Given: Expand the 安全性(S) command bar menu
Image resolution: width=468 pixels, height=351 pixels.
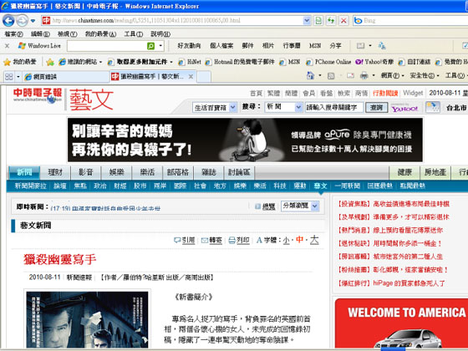Looking at the screenshot, I should click(424, 76).
